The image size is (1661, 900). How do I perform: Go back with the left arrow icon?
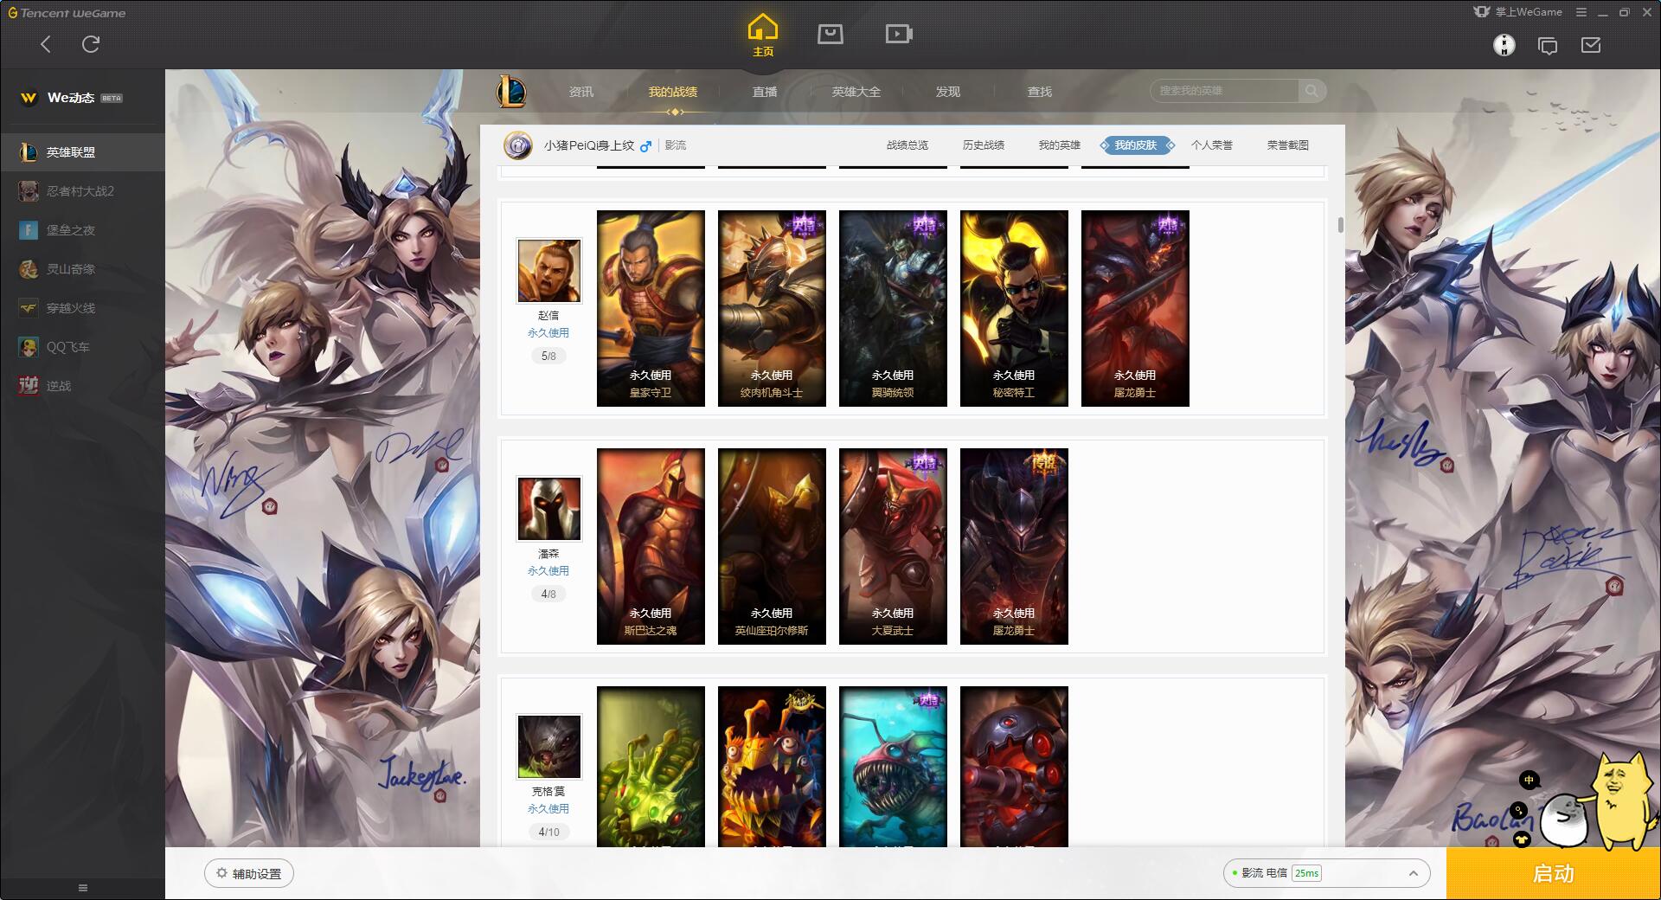point(46,44)
